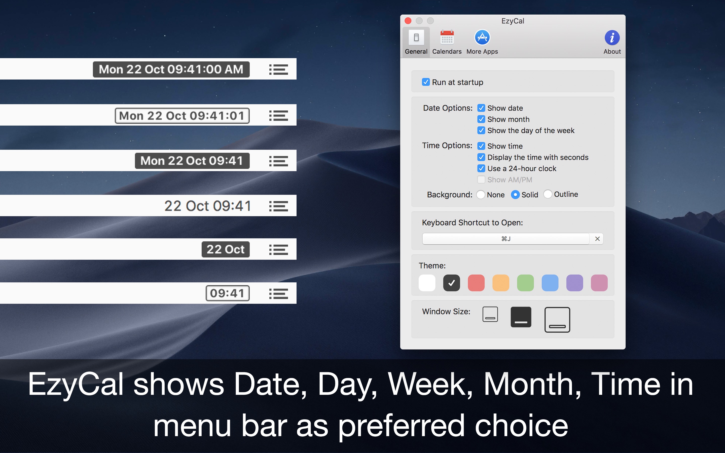Image resolution: width=725 pixels, height=453 pixels.
Task: Pick the purple theme color swatch
Action: [x=574, y=283]
